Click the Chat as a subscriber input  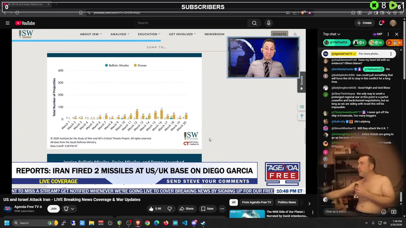click(x=352, y=212)
